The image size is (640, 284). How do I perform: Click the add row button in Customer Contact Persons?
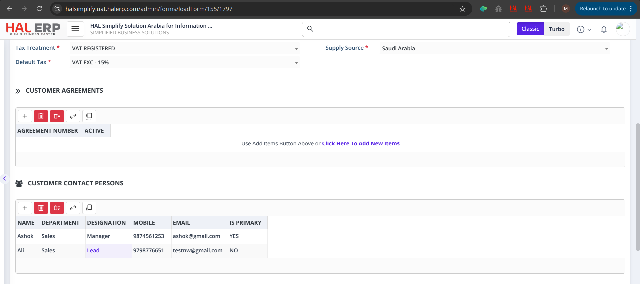tap(25, 208)
